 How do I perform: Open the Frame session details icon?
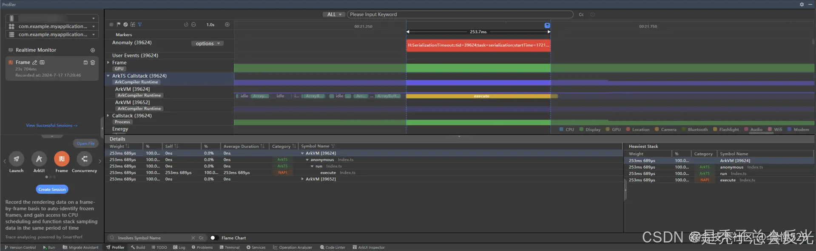[42, 62]
